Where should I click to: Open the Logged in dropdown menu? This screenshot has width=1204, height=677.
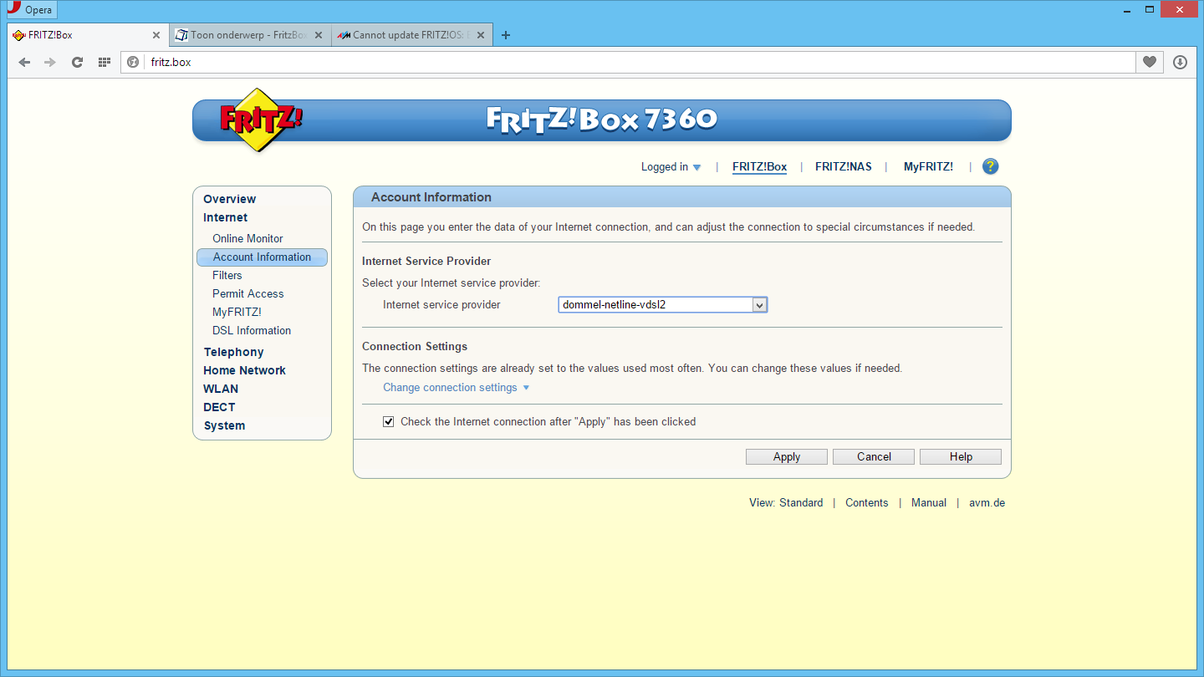671,166
